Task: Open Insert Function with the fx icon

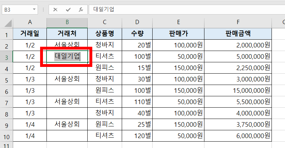Action: pos(81,10)
